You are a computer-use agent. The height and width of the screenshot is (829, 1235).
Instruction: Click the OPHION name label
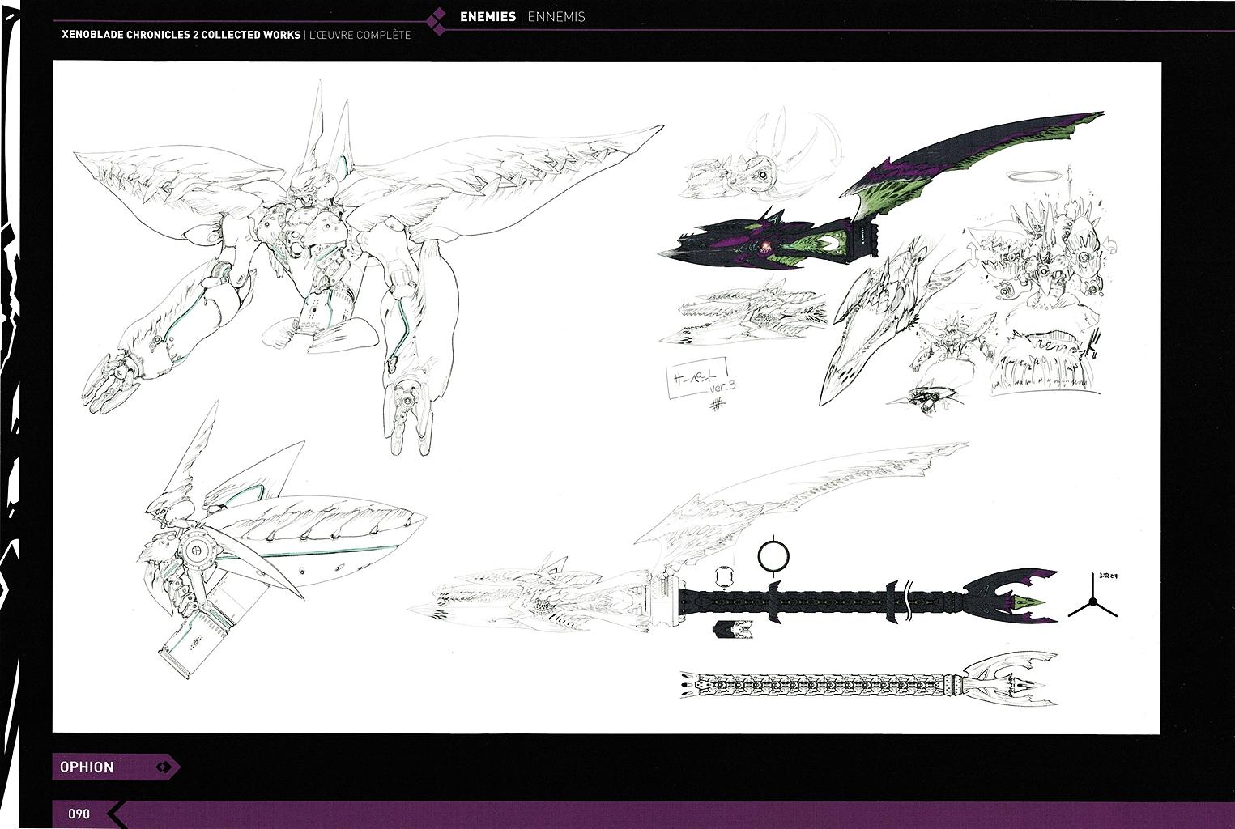click(87, 767)
